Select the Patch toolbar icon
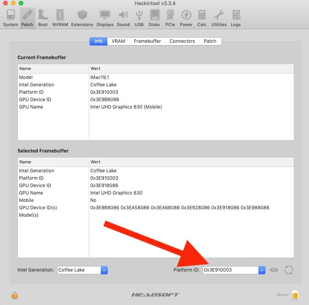Screen dimensions: 309x305 tap(27, 18)
